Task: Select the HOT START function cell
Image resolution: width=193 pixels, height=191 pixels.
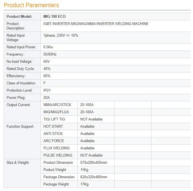Action: (x=59, y=126)
